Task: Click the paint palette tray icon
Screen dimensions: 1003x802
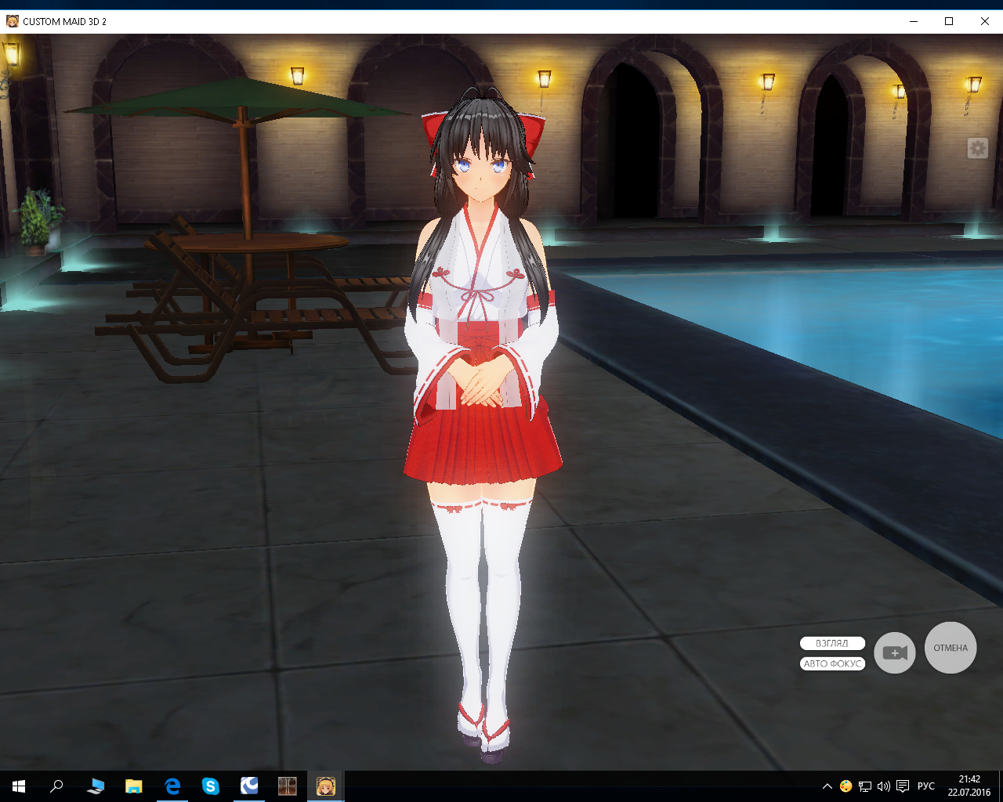Action: (845, 786)
